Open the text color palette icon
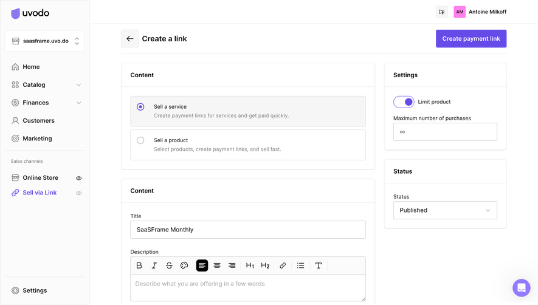The width and height of the screenshot is (538, 305). (x=184, y=266)
